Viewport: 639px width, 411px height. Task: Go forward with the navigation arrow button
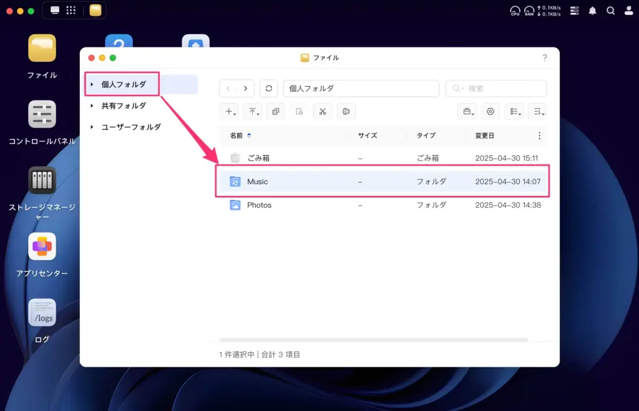click(246, 89)
